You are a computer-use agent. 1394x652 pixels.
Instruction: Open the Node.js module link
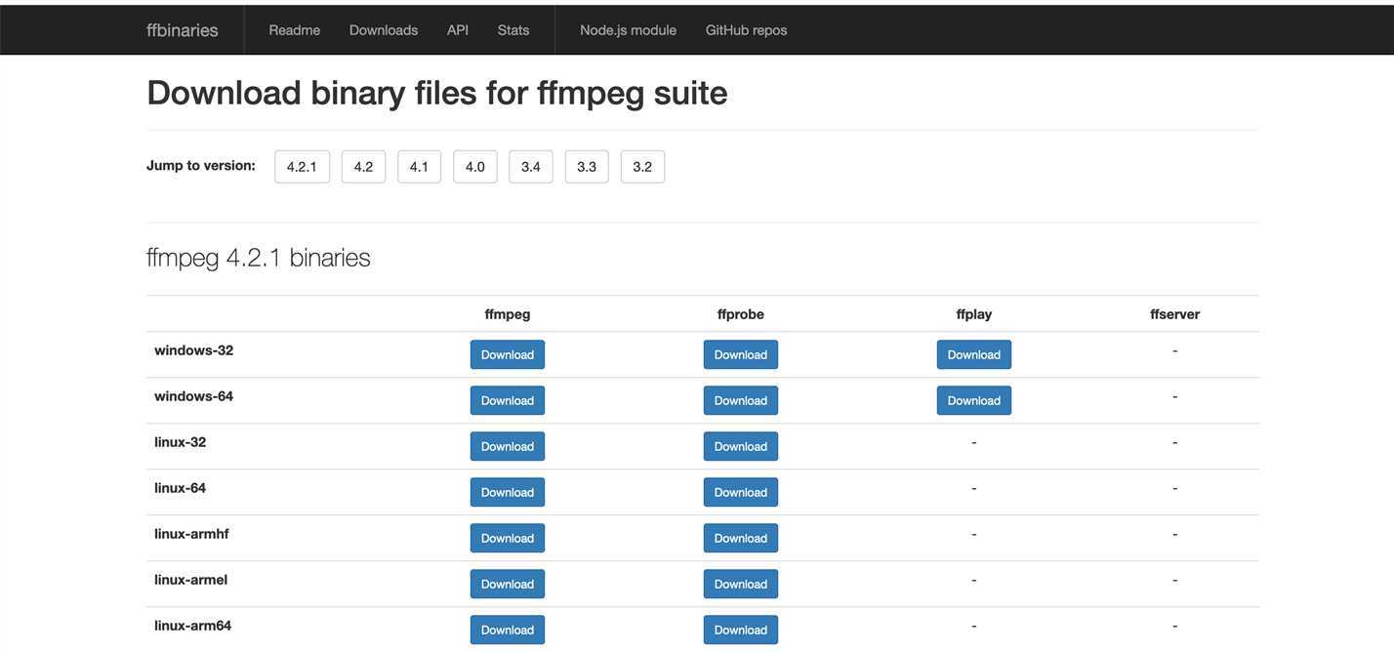(628, 30)
